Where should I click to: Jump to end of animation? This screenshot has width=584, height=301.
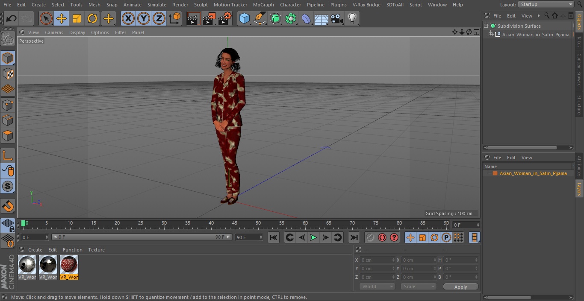pyautogui.click(x=354, y=237)
